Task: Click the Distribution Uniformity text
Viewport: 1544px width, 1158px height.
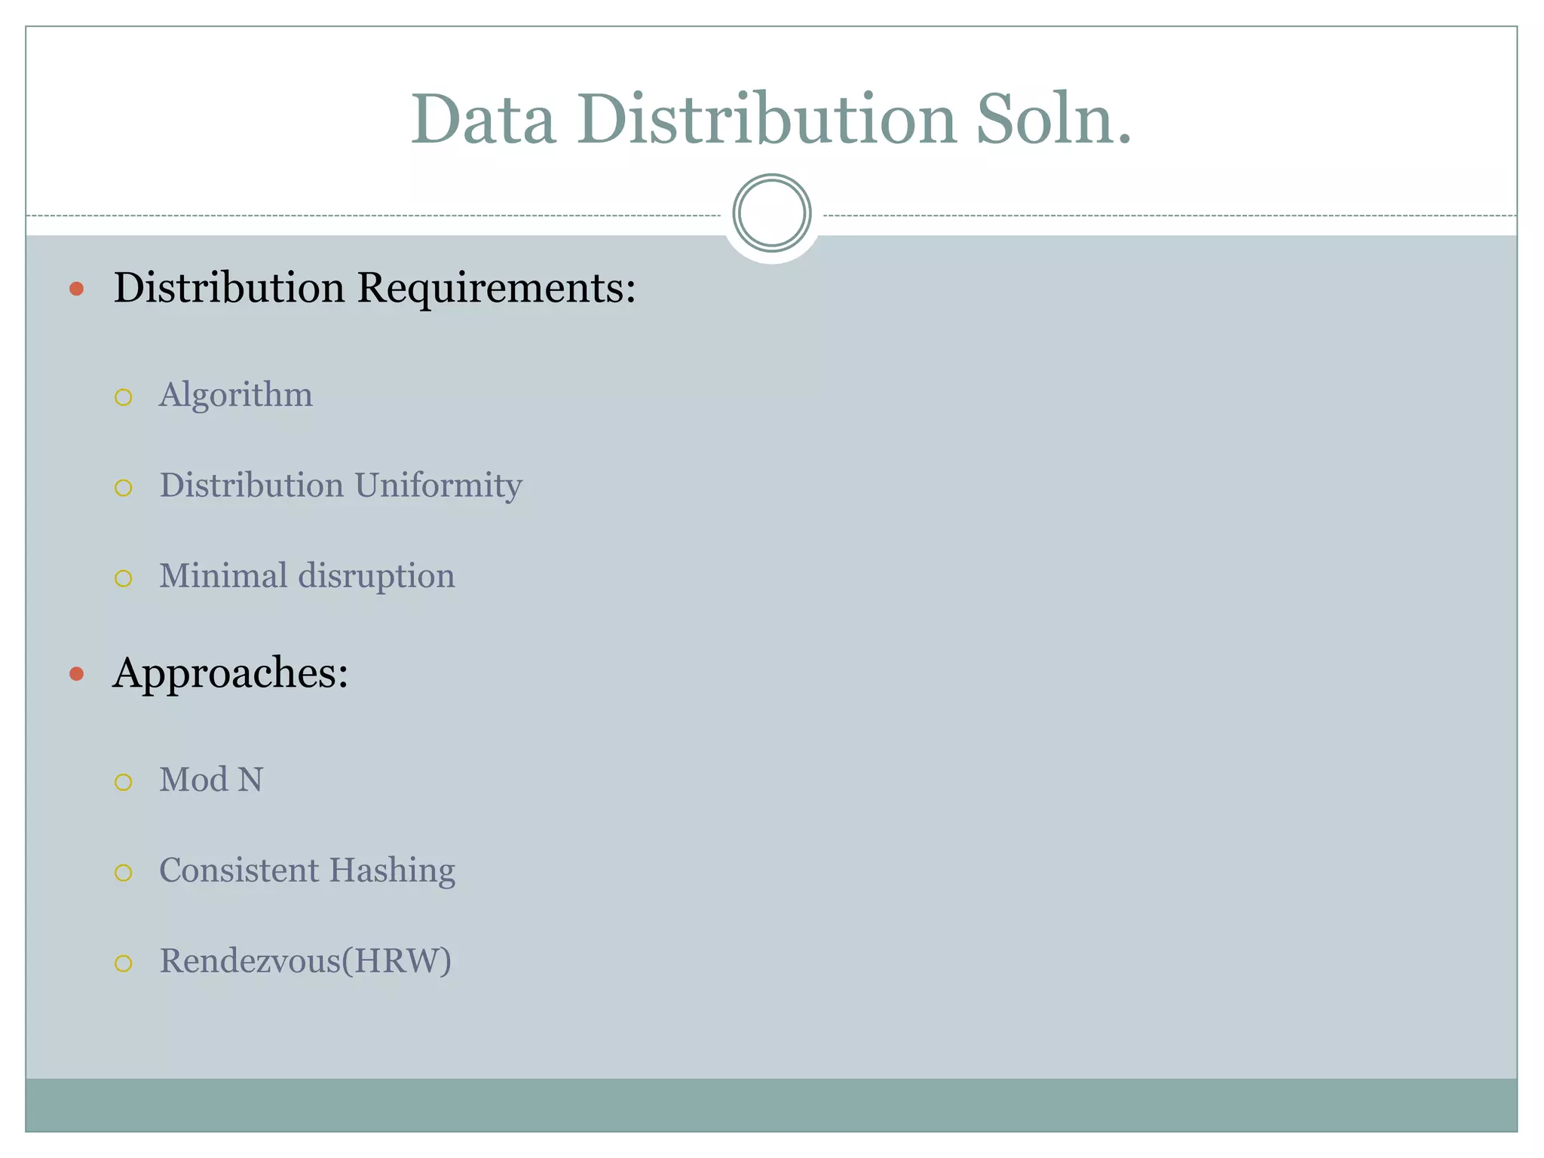Action: pyautogui.click(x=340, y=486)
